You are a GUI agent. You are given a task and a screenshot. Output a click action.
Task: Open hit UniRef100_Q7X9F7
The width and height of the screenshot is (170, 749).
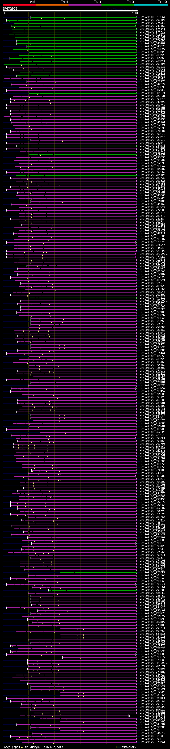pos(152,23)
